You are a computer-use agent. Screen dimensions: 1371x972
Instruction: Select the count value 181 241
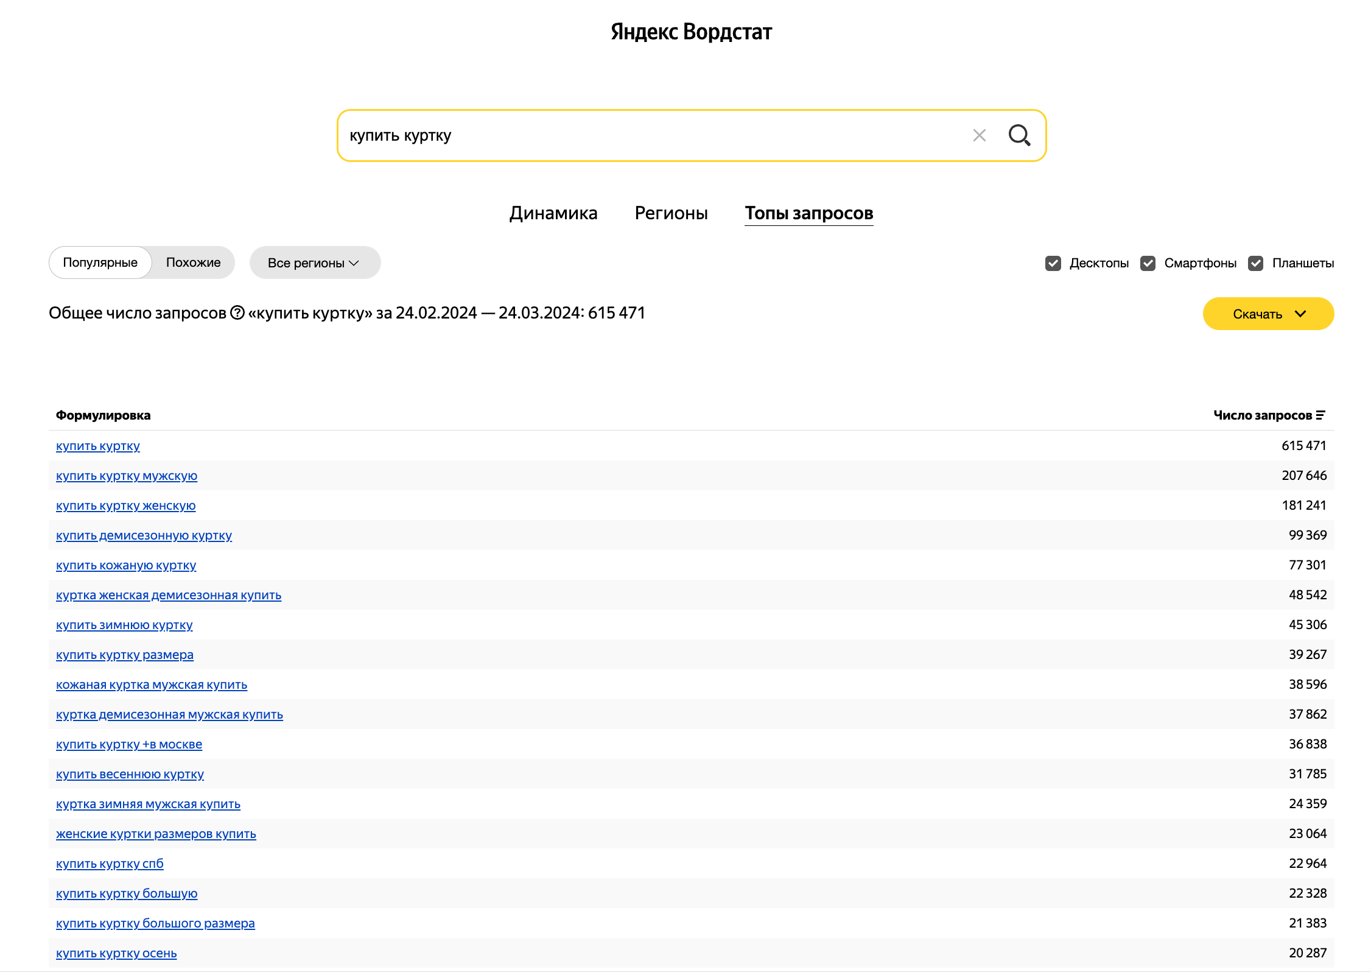(x=1304, y=505)
